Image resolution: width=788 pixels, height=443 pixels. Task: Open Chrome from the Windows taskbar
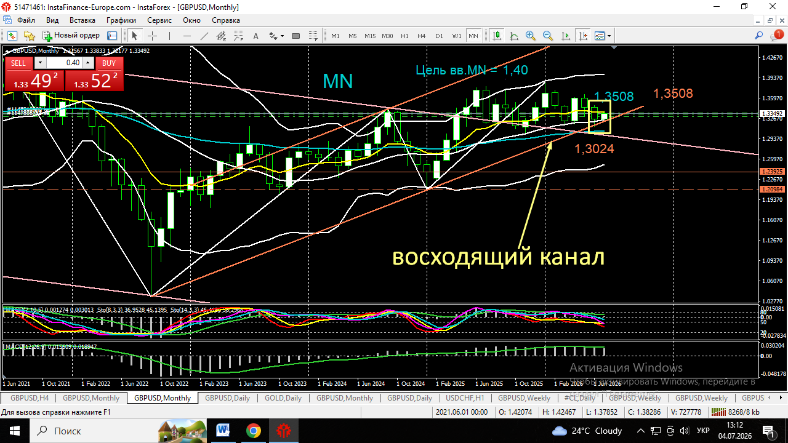click(x=254, y=431)
